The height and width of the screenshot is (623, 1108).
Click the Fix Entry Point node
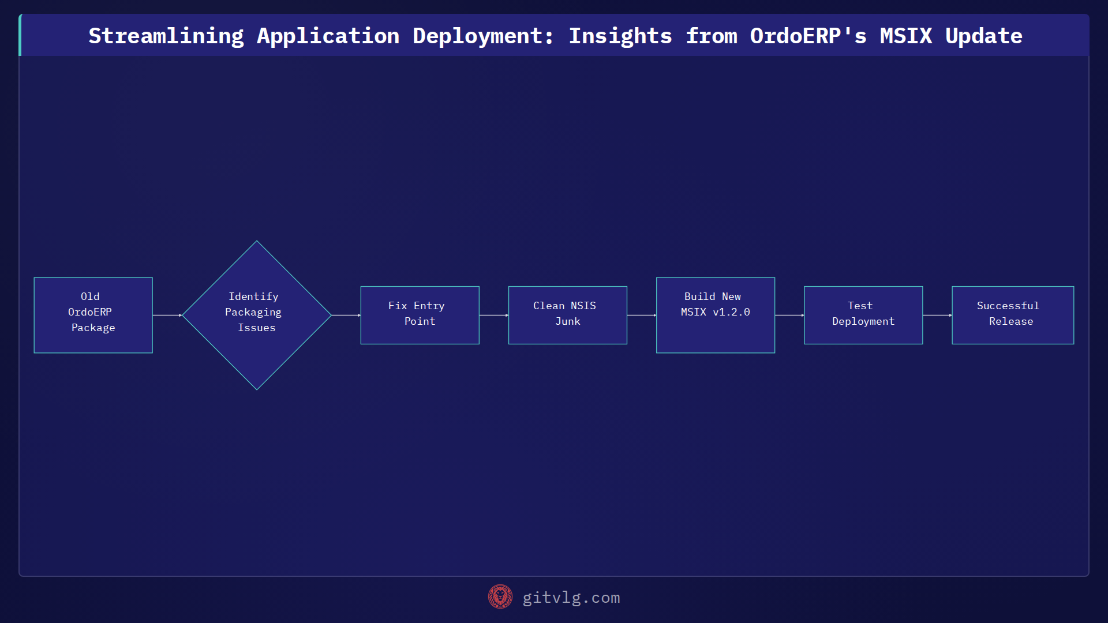420,315
